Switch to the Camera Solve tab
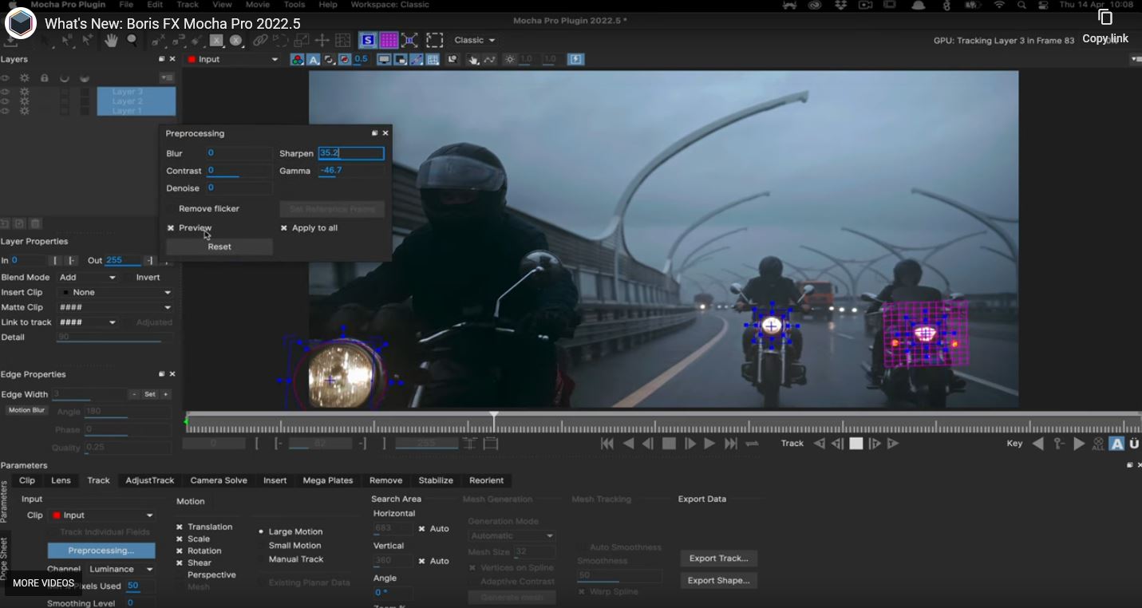The image size is (1142, 608). click(219, 481)
